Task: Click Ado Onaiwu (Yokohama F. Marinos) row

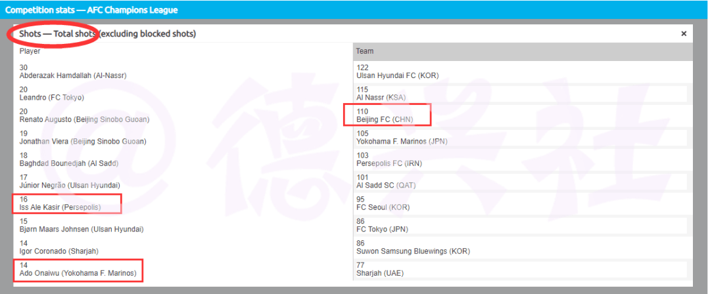Action: (x=183, y=269)
